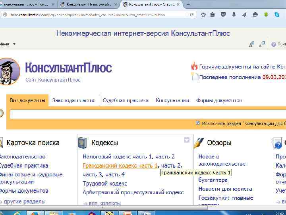Select the Все документы tab
Viewport: 286px width, 215px height.
click(27, 100)
